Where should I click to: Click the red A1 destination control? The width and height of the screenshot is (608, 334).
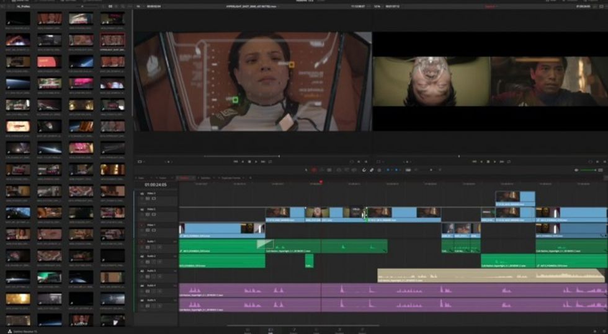pyautogui.click(x=142, y=242)
